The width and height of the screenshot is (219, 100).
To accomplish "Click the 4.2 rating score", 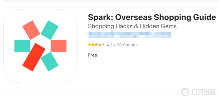I will [x=109, y=45].
